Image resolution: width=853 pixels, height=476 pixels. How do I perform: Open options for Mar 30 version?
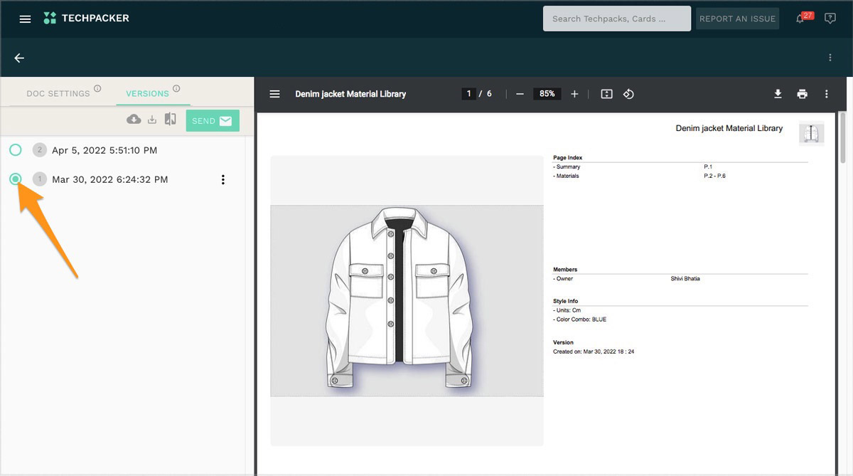coord(222,180)
